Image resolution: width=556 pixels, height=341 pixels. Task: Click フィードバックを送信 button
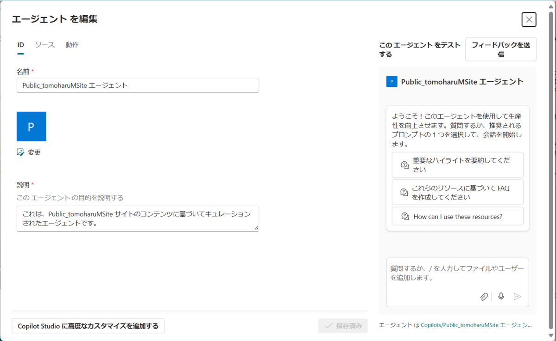point(501,49)
